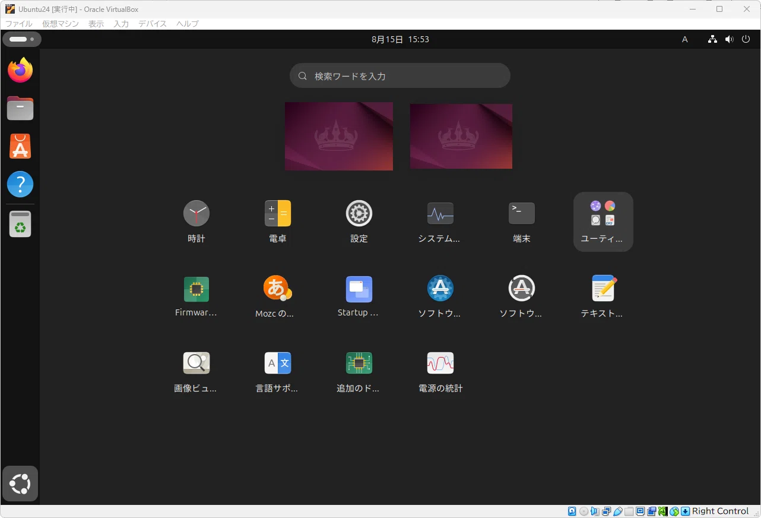761x518 pixels.
Task: Launch Startup Applications
Action: (359, 296)
